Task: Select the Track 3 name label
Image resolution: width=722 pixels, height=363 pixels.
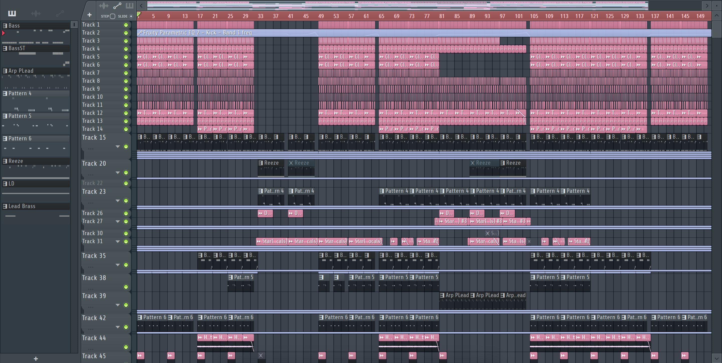Action: pyautogui.click(x=91, y=41)
